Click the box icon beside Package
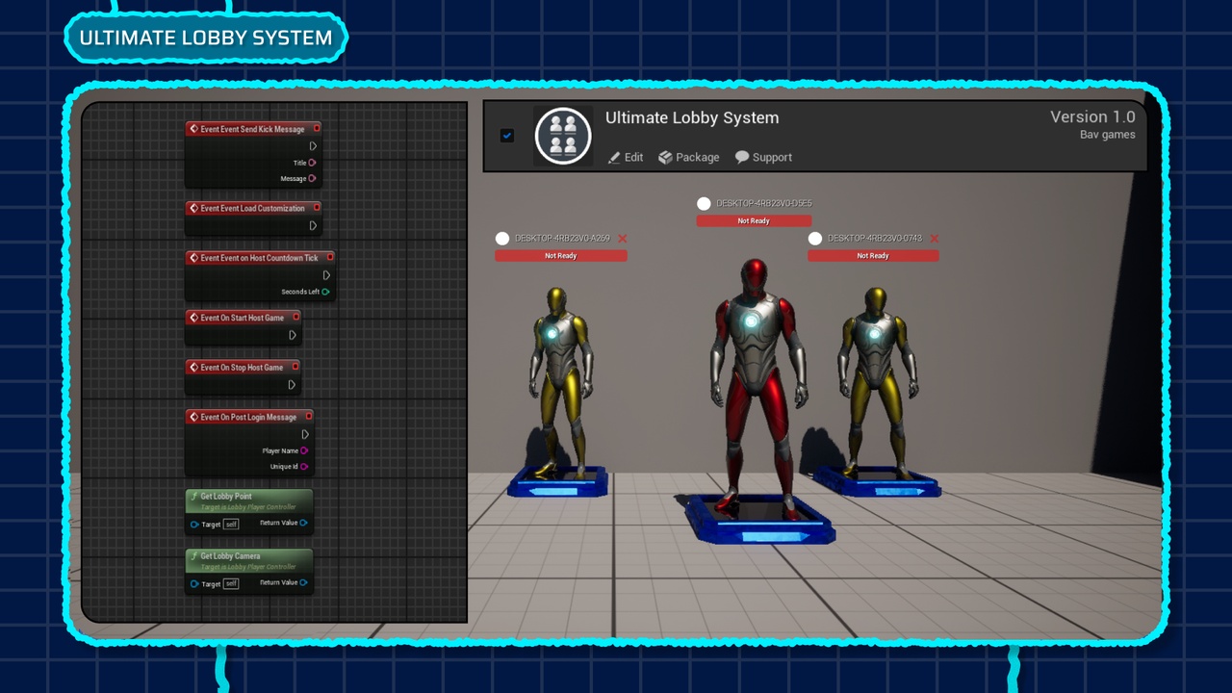 click(665, 157)
